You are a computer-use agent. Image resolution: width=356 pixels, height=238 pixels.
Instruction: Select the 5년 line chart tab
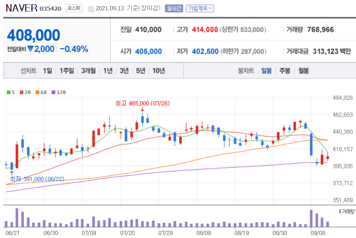point(140,71)
